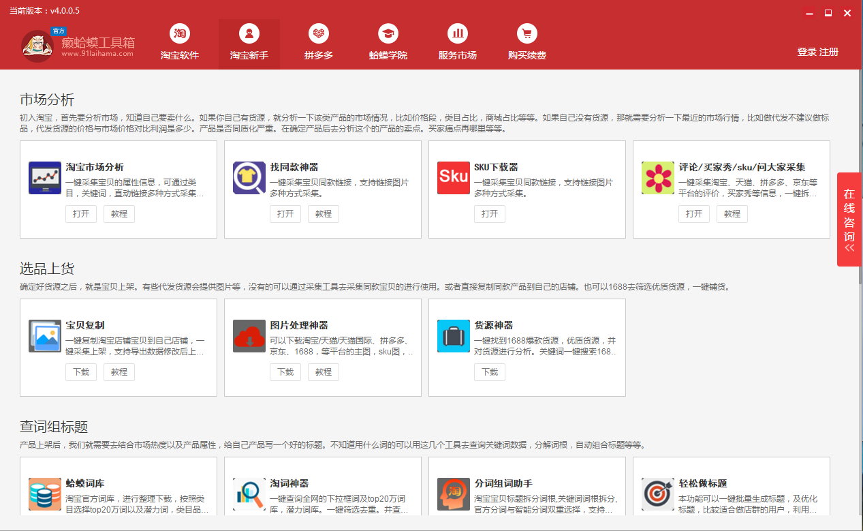Image resolution: width=863 pixels, height=531 pixels.
Task: Maximize the 癞蛤蟆工具箱 window
Action: 828,12
